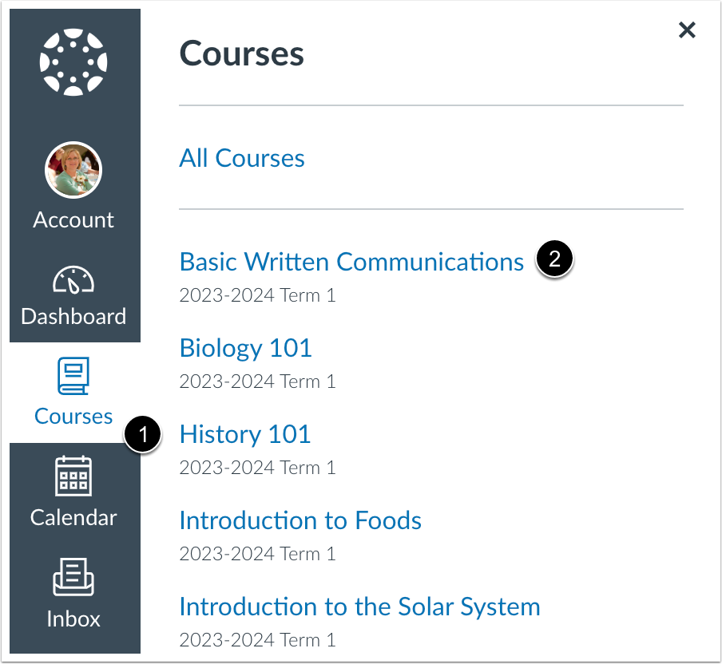Click the Courses panel heading
The image size is (722, 664).
pos(241,53)
